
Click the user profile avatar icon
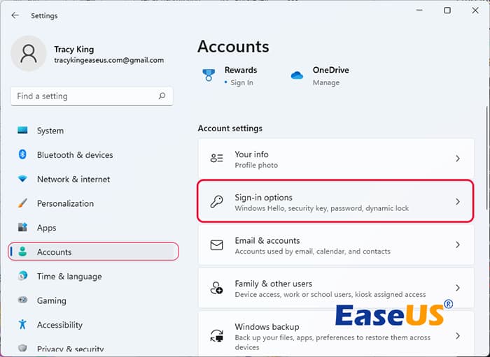click(29, 54)
